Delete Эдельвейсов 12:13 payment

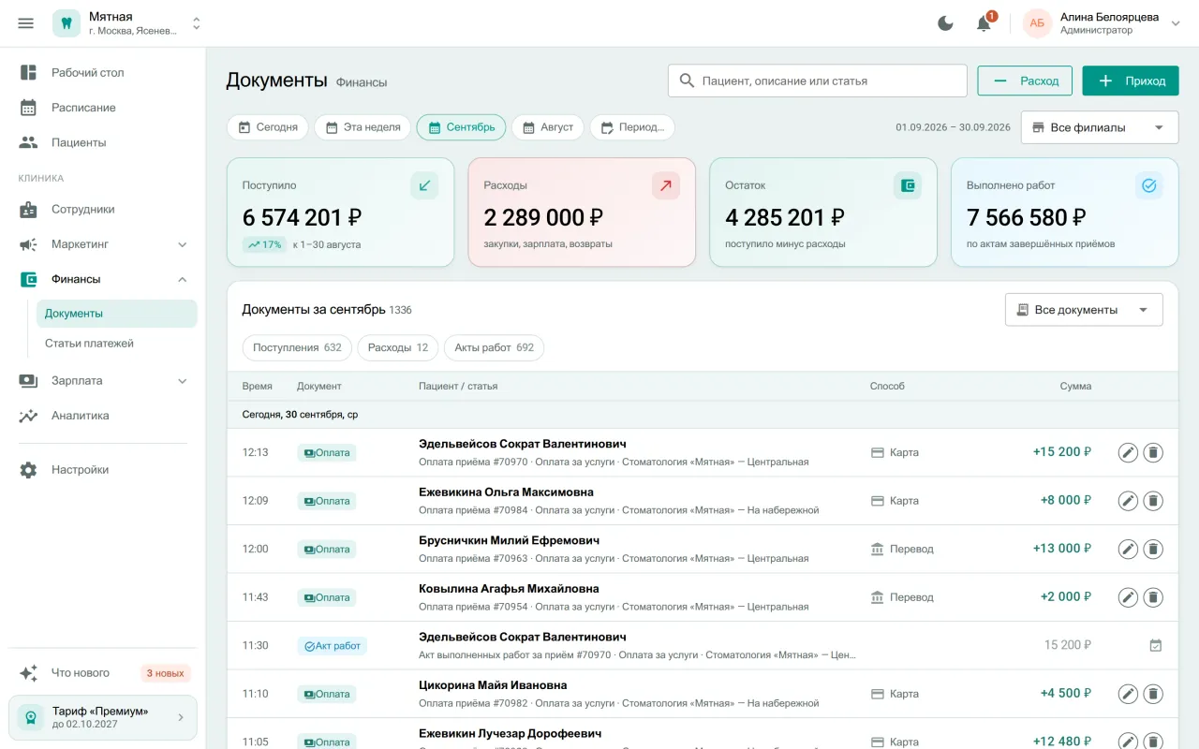1153,452
